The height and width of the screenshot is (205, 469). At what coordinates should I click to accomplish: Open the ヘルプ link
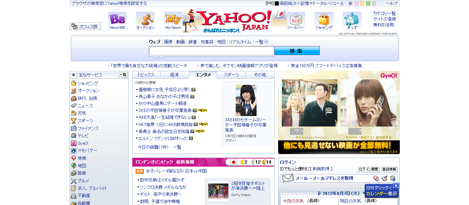tap(391, 3)
